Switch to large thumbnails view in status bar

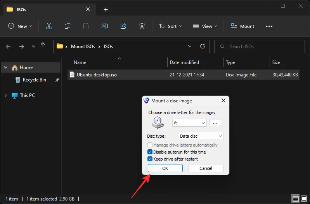tap(304, 199)
